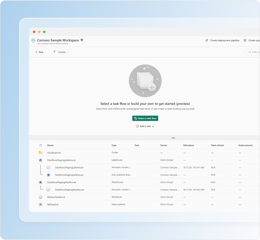
Task: Click the task flow placeholder illustration
Action: pos(145,81)
